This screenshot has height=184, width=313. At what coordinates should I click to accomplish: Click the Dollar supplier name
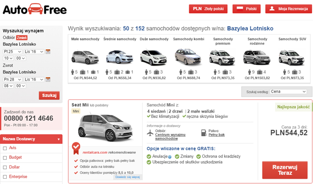pos(14,167)
